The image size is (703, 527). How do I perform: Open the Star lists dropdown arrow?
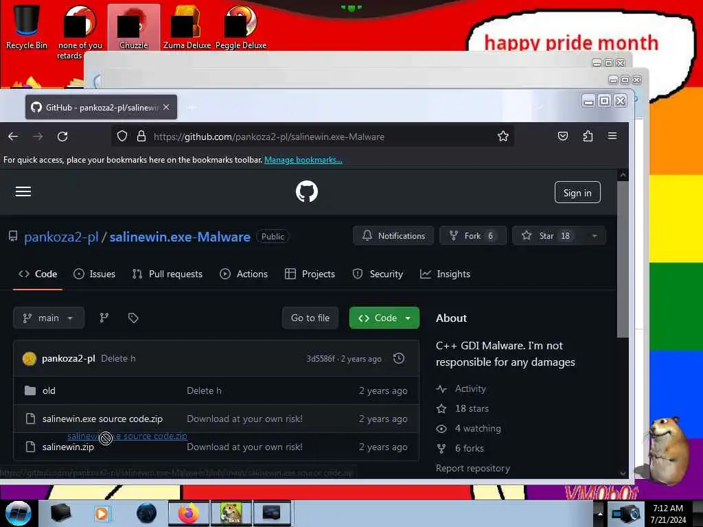click(x=595, y=236)
